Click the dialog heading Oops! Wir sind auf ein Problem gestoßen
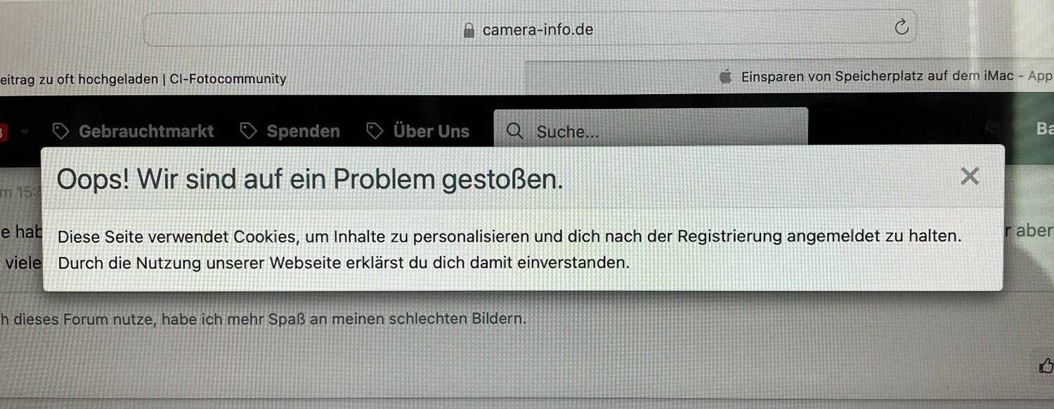1054x409 pixels. (310, 180)
